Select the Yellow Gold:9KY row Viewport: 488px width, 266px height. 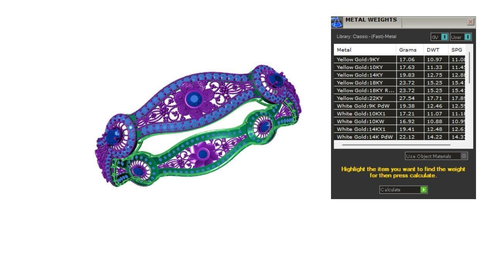[x=399, y=60]
